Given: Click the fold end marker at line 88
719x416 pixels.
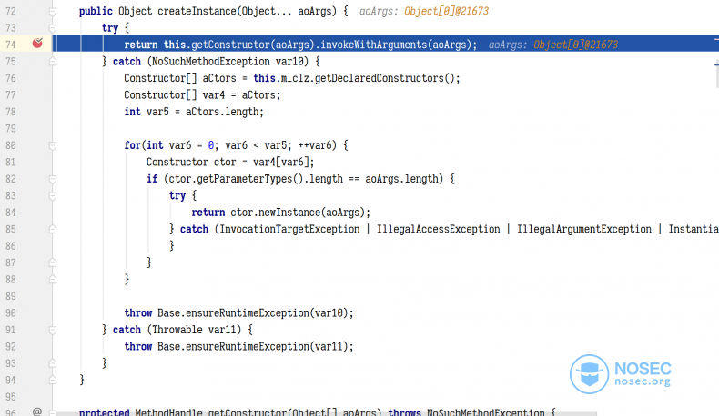Looking at the screenshot, I should point(53,280).
